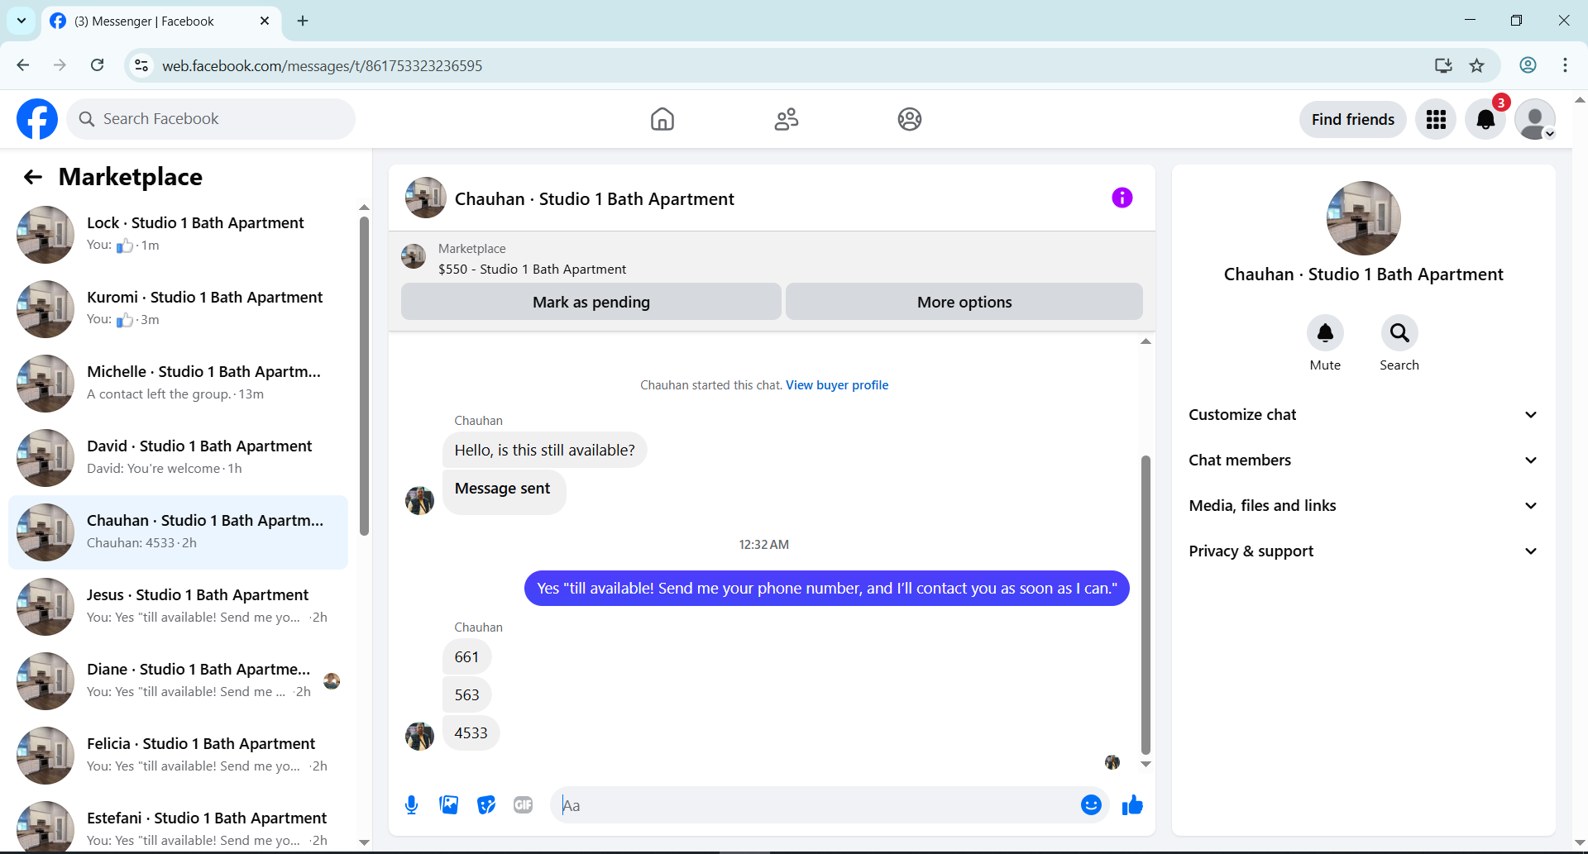Open the Friends icon in top navigation
This screenshot has width=1588, height=854.
(x=786, y=119)
